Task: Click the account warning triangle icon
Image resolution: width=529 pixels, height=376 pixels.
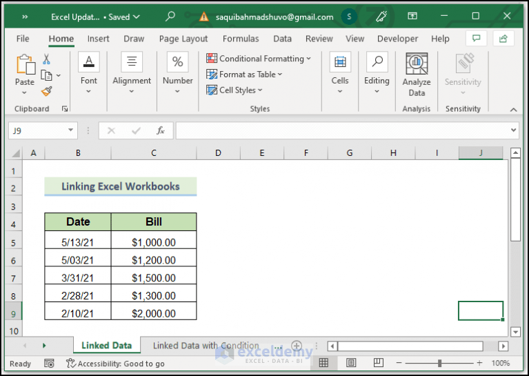Action: pyautogui.click(x=203, y=17)
